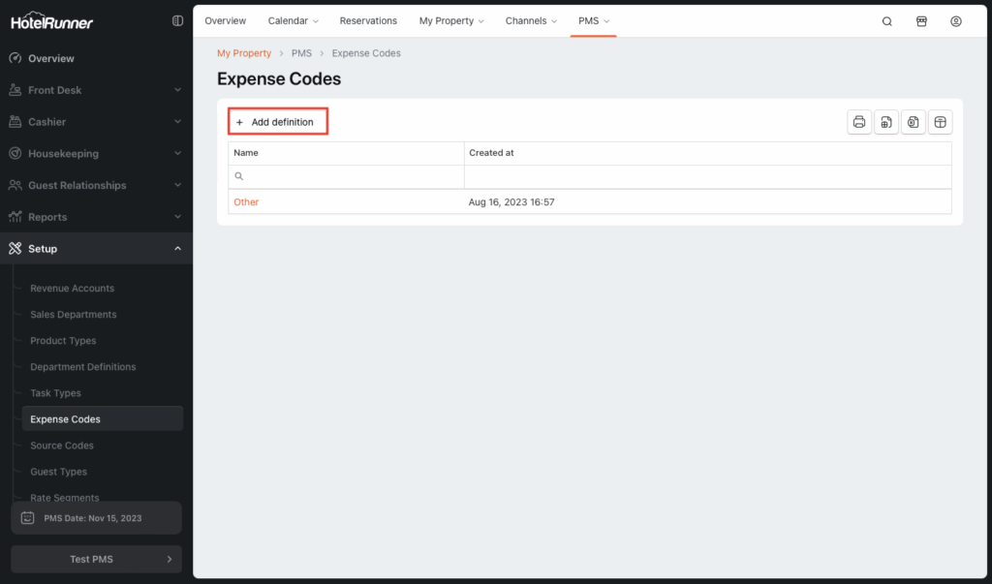This screenshot has width=992, height=584.
Task: Open the Other expense code link
Action: pyautogui.click(x=246, y=202)
